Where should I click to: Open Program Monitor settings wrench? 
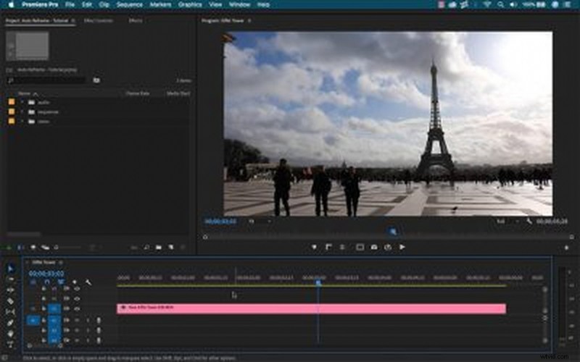pyautogui.click(x=529, y=222)
